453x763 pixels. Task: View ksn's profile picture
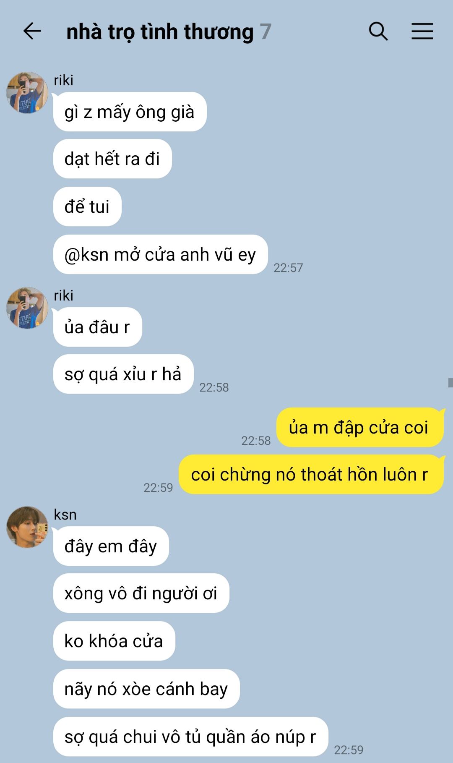[x=27, y=527]
